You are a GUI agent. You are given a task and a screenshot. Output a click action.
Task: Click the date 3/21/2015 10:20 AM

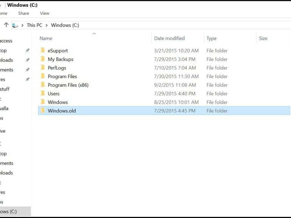pos(176,51)
